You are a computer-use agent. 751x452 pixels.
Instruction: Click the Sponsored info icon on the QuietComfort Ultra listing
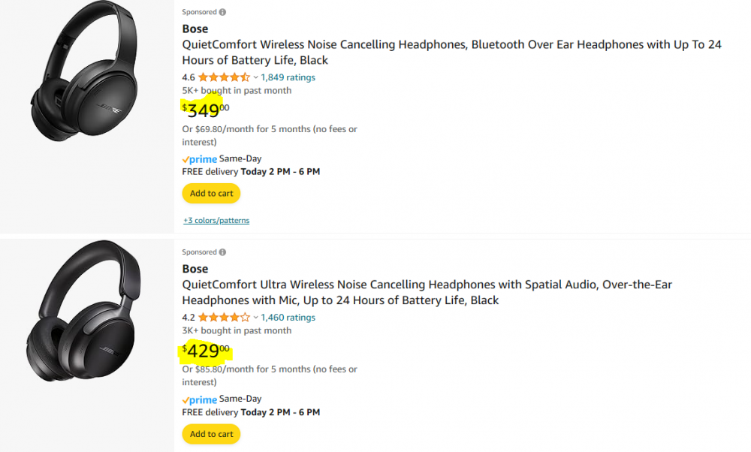[223, 252]
